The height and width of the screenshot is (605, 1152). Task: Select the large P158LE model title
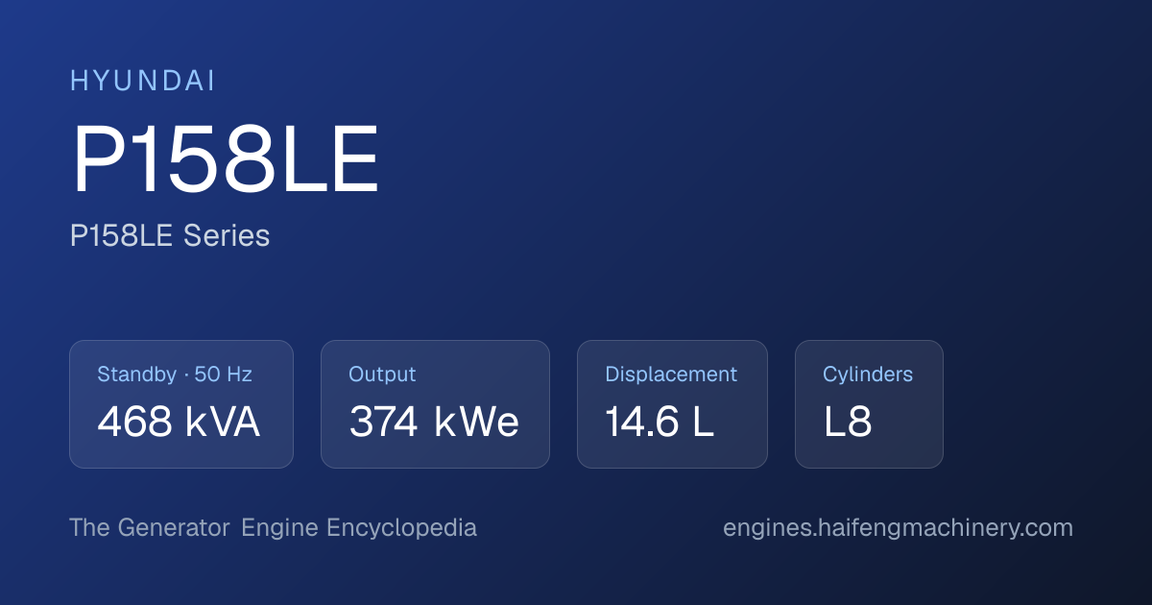coord(226,161)
